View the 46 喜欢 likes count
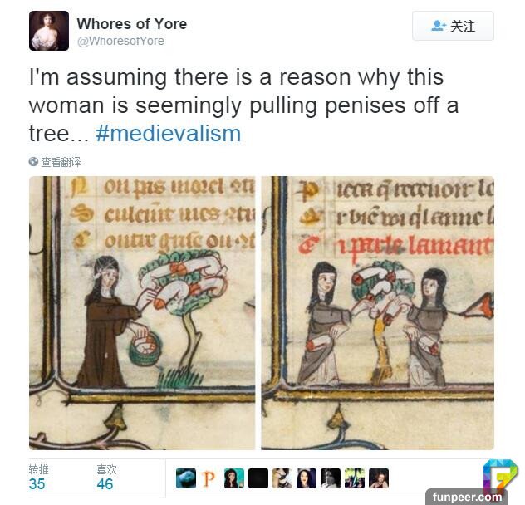The height and width of the screenshot is (505, 525). 106,478
